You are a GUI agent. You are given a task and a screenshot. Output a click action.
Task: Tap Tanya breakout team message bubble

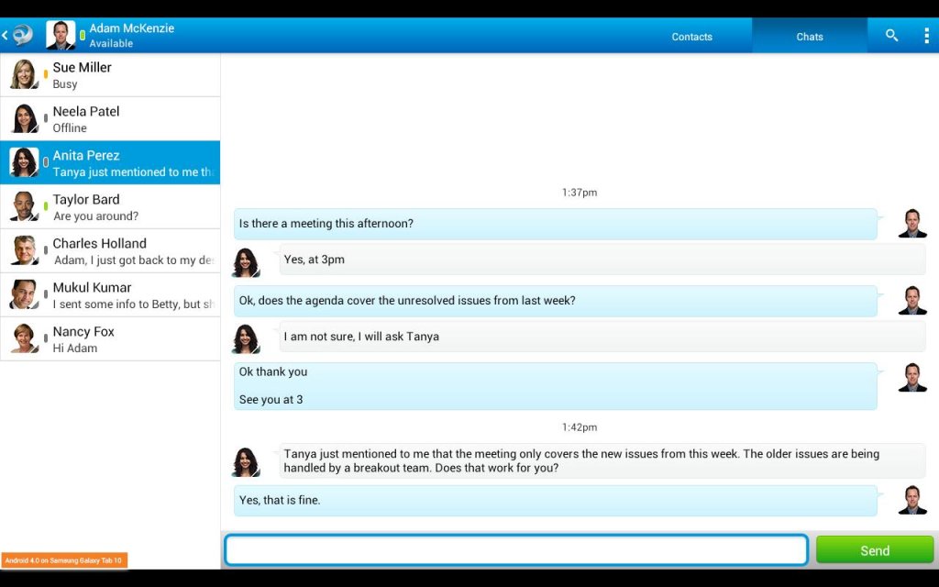point(602,460)
